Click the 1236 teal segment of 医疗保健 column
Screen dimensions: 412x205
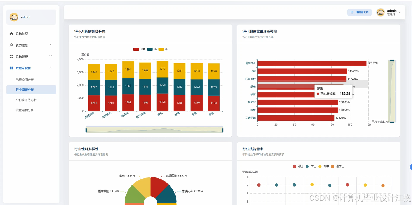coord(145,87)
